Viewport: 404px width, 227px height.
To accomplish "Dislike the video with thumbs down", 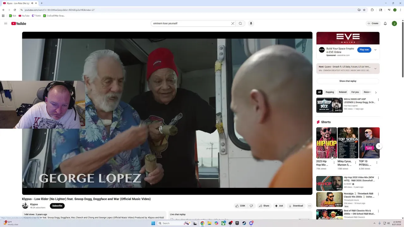I will point(251,206).
